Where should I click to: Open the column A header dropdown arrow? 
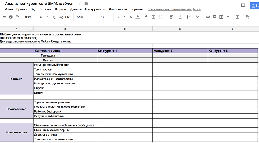pos(31,29)
